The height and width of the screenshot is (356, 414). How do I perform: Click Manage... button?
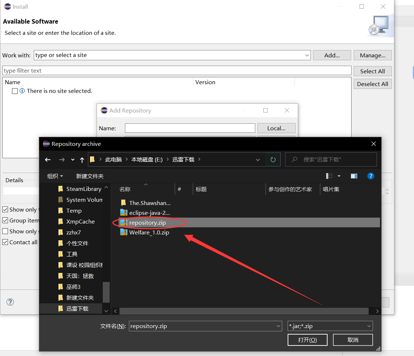point(373,55)
